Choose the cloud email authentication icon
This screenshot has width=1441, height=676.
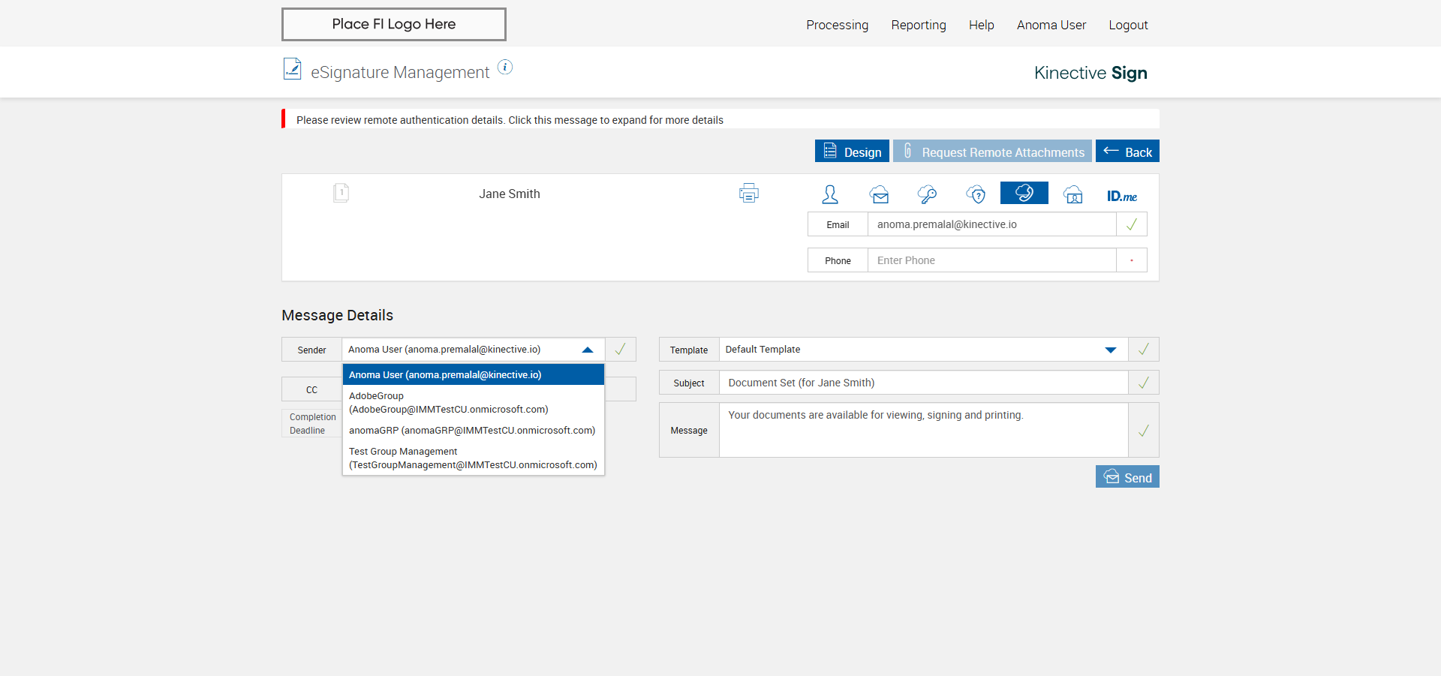880,195
